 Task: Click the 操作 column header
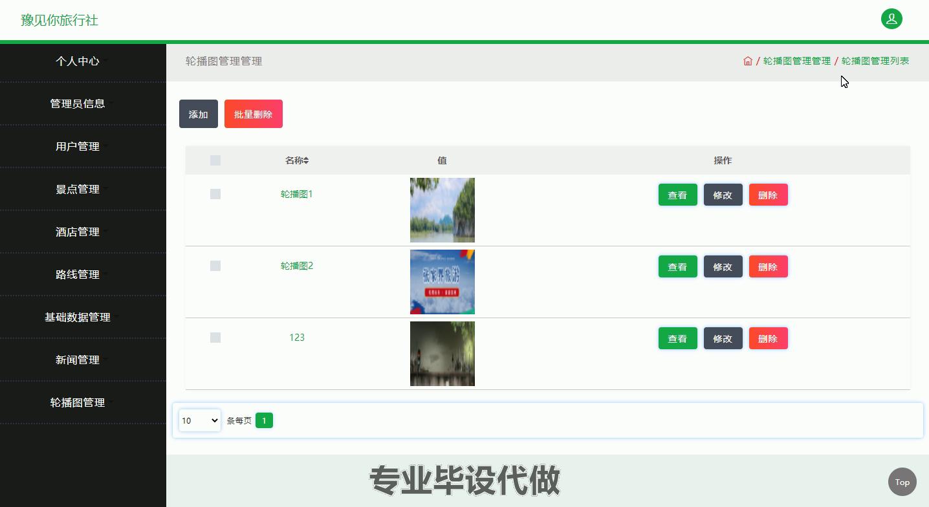tap(723, 160)
